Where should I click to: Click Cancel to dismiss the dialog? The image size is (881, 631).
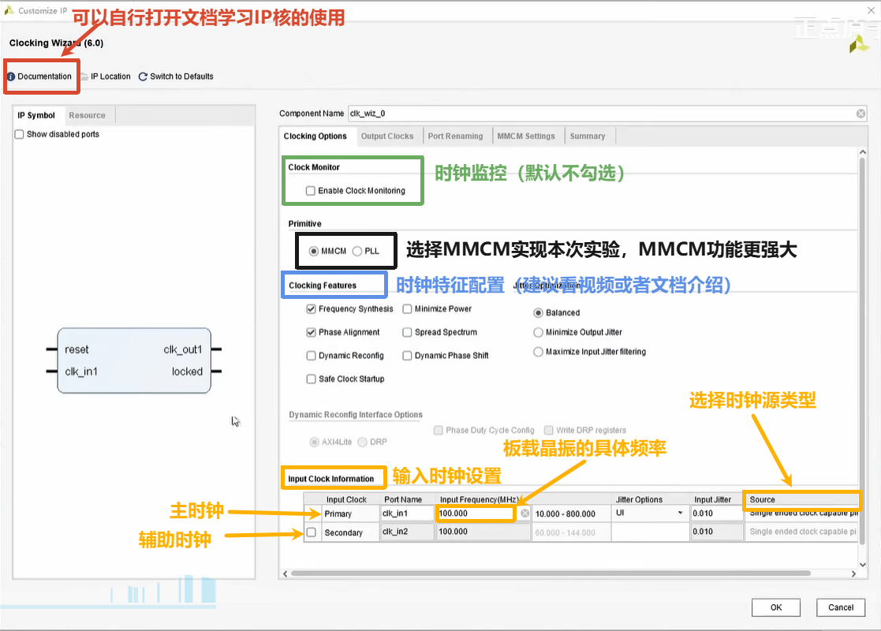tap(841, 607)
